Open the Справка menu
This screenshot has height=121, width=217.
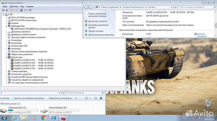coord(30,6)
